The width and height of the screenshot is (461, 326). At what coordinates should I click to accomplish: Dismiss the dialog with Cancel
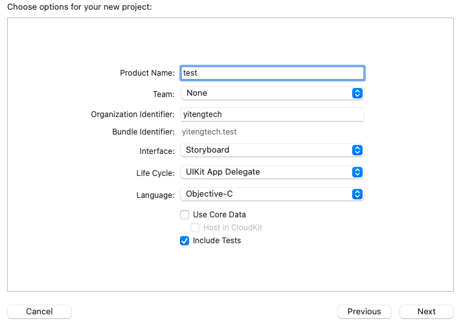coord(39,311)
